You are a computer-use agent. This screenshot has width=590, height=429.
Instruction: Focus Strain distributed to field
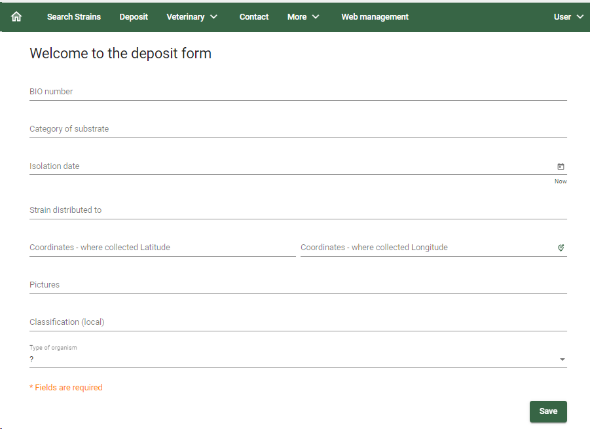(298, 210)
